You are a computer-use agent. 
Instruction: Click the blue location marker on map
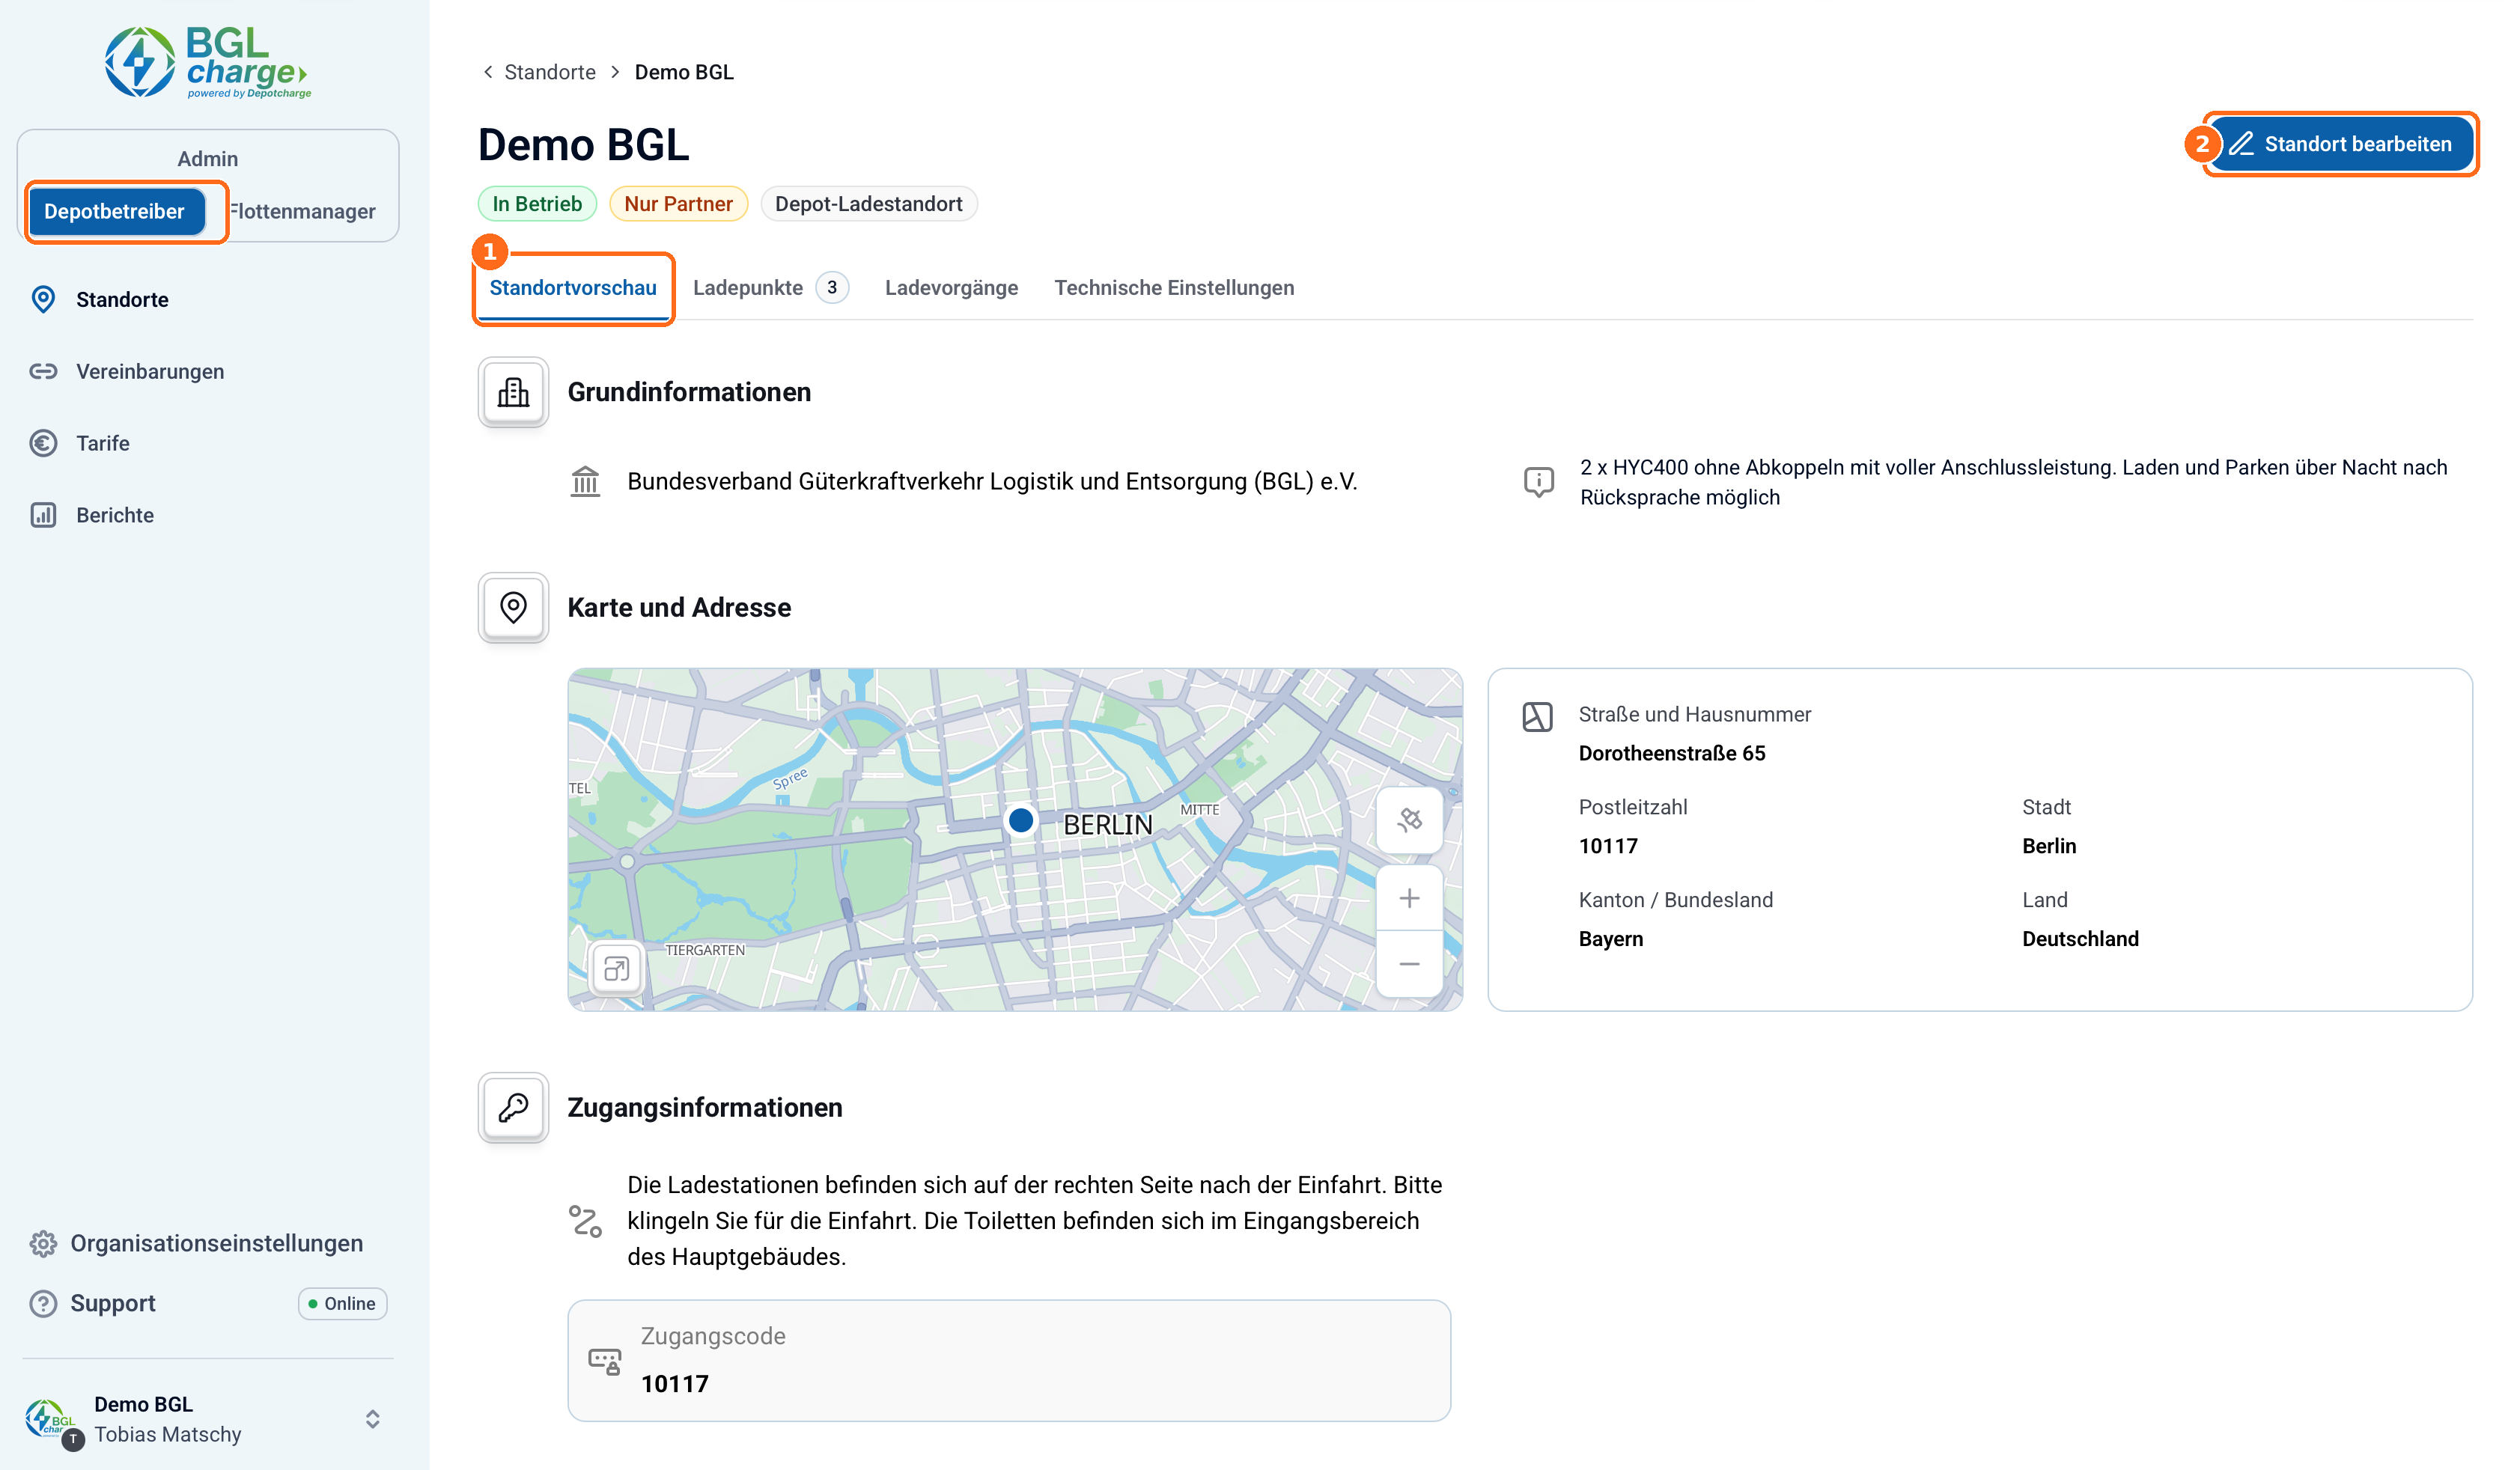(1020, 820)
